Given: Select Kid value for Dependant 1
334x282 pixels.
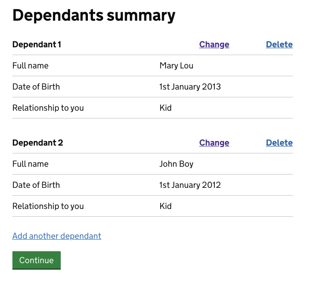Looking at the screenshot, I should click(166, 108).
